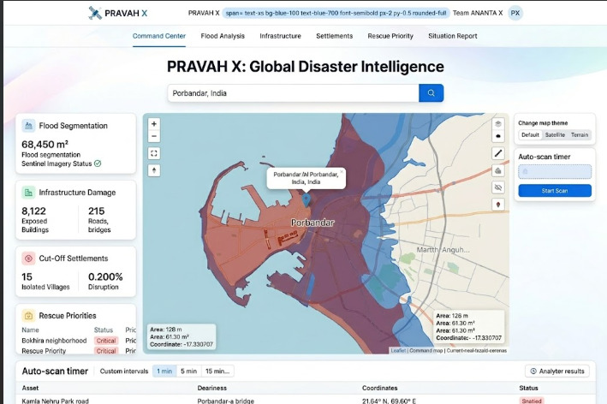Click the cloud icon below layers control
Viewport: 607px width, 404px height.
point(498,136)
